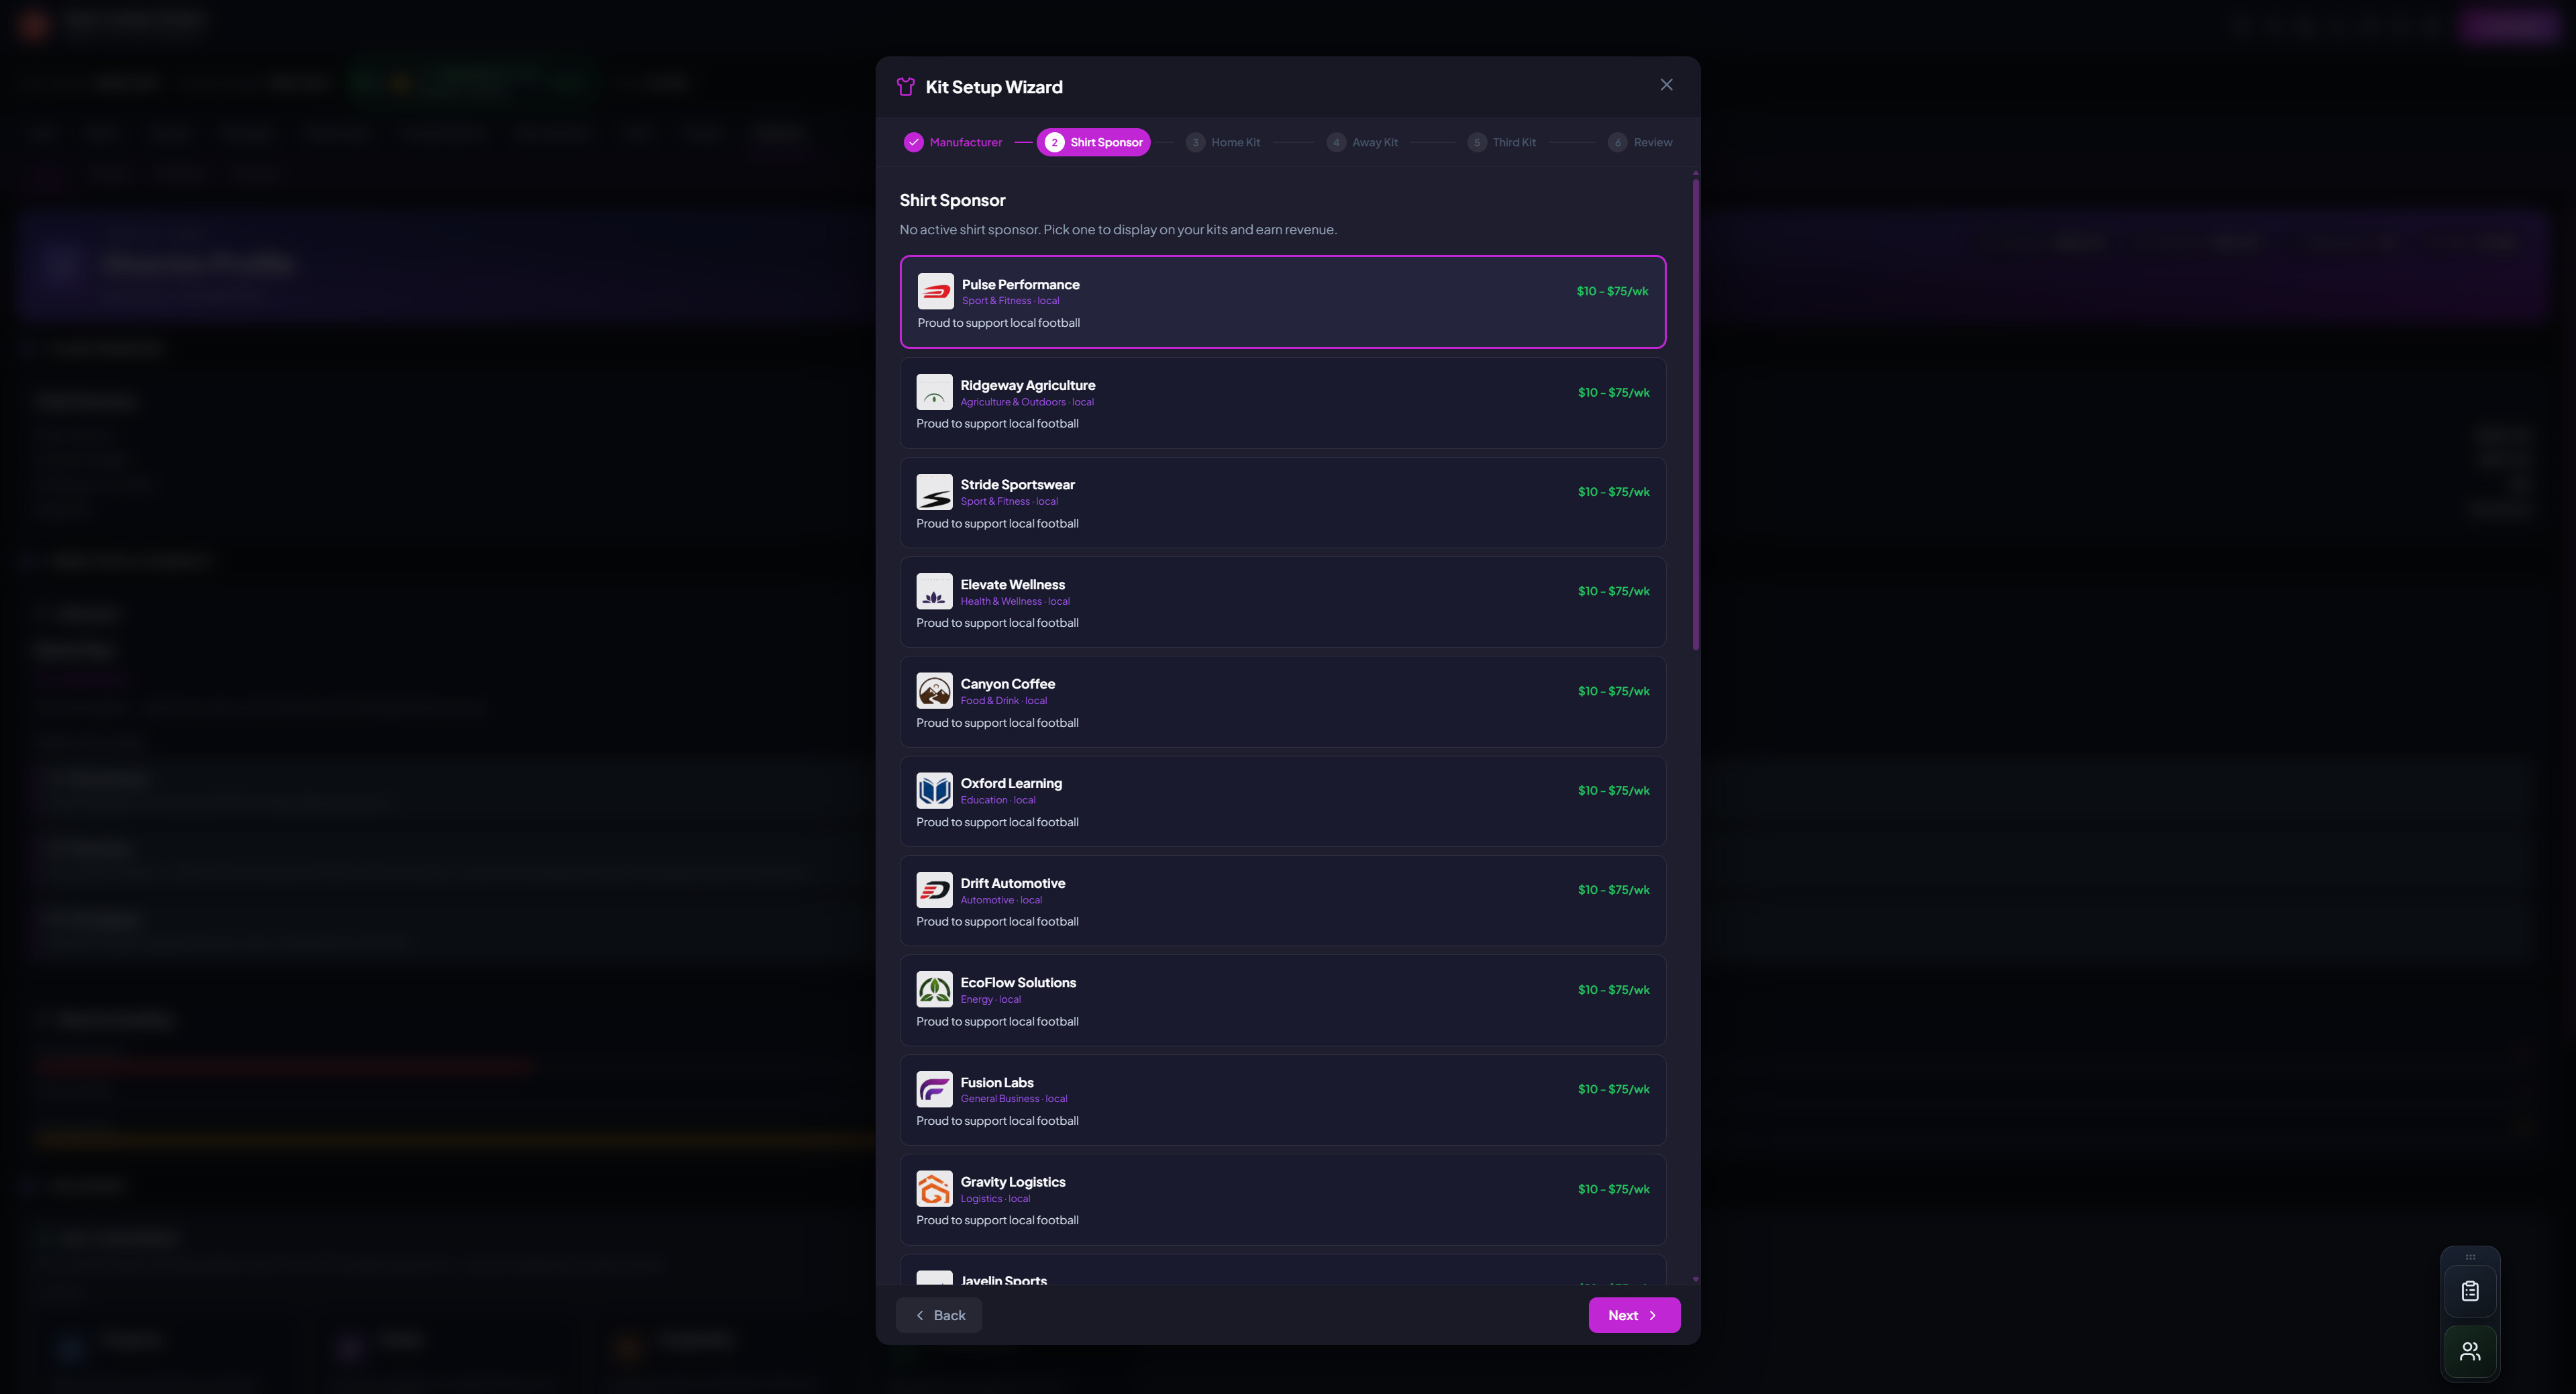This screenshot has height=1394, width=2576.
Task: Click Food & Drink · local category text
Action: point(1004,701)
